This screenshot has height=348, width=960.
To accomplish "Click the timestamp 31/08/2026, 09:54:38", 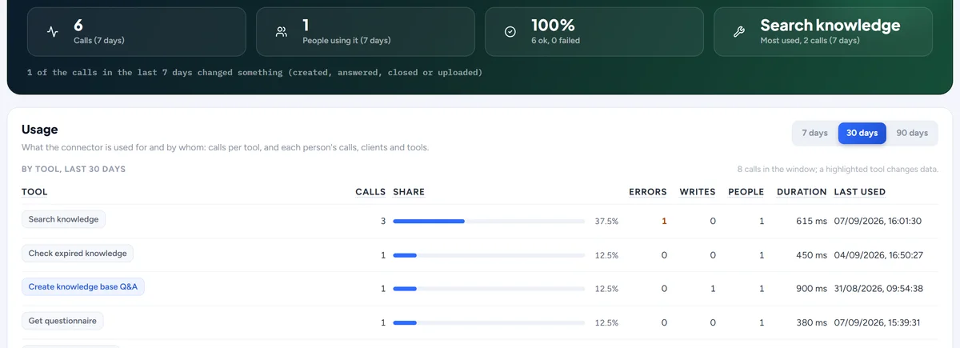I will coord(878,289).
